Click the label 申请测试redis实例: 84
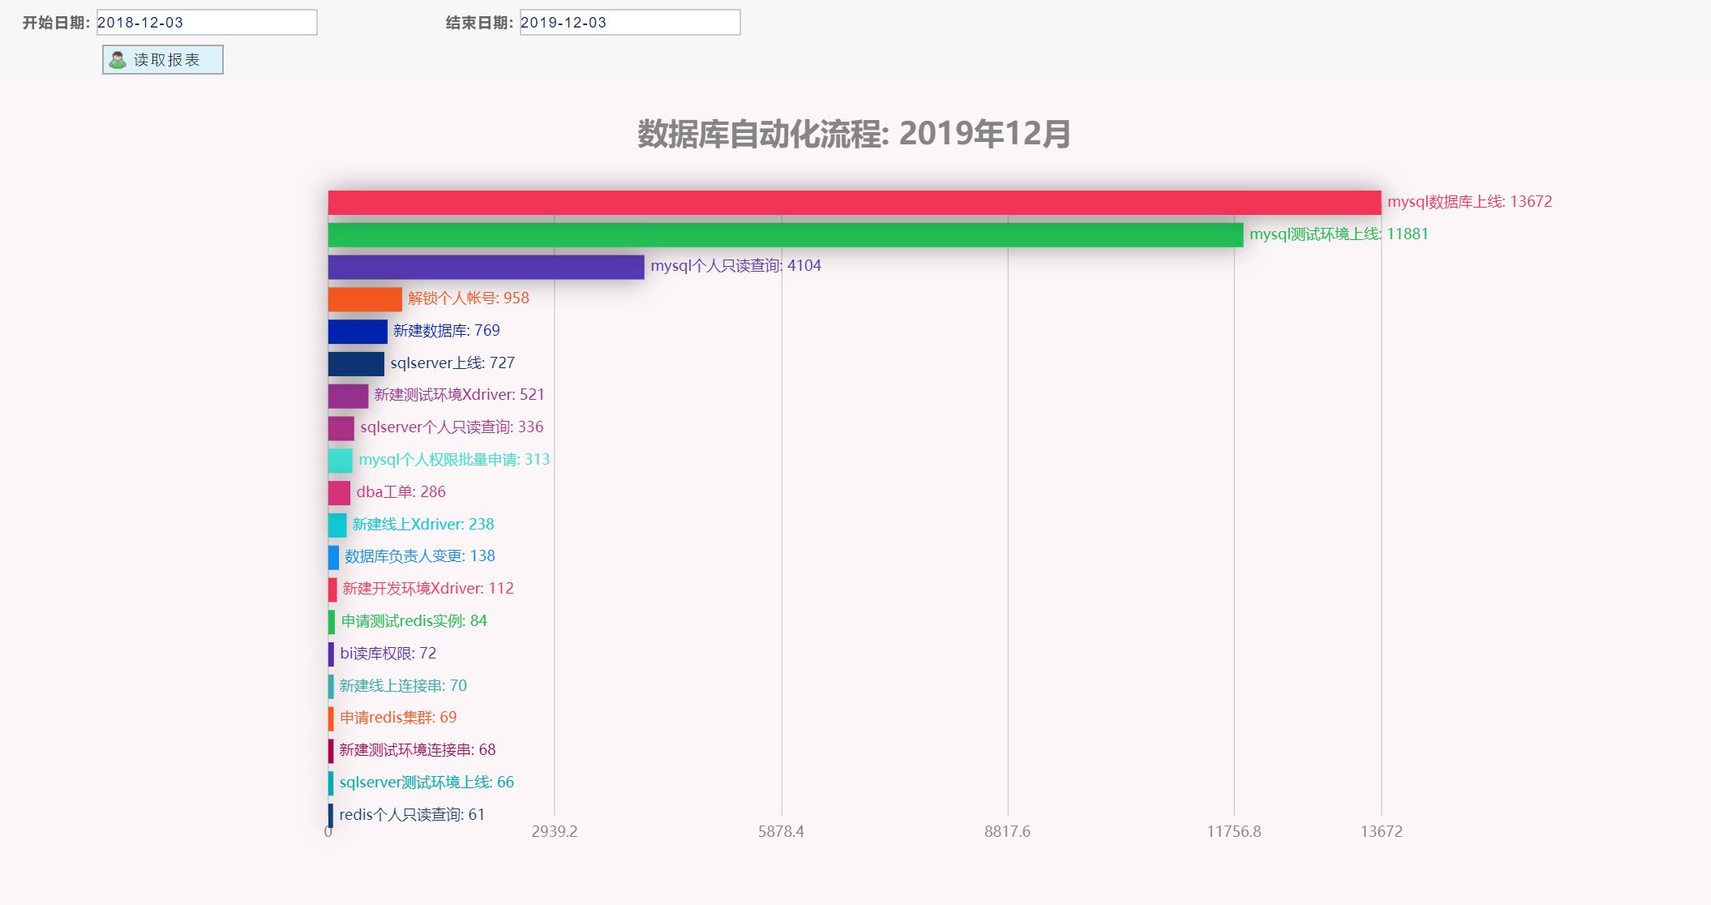This screenshot has width=1711, height=905. pyautogui.click(x=414, y=621)
